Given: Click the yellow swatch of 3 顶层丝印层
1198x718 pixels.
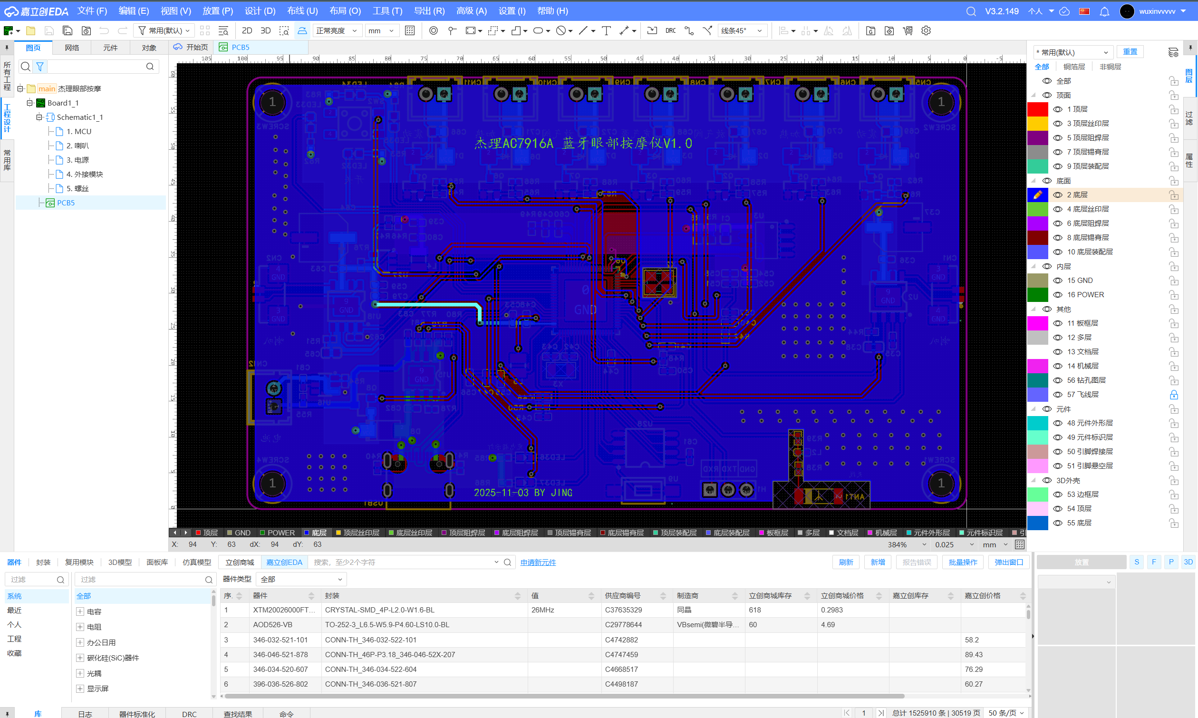Looking at the screenshot, I should (1037, 123).
